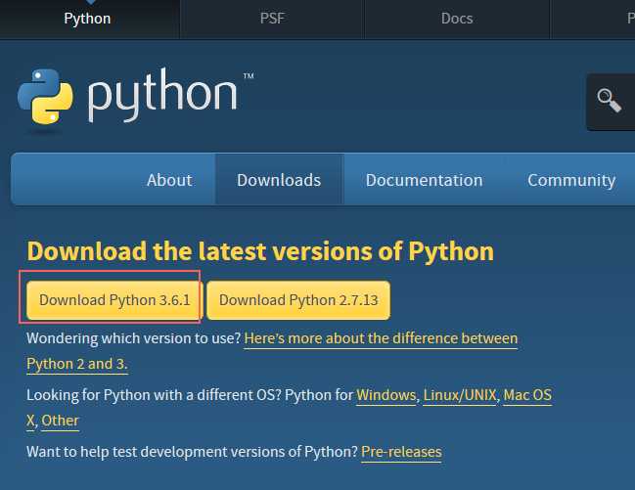Open the Mac OS X link
Screen dimensions: 635x490
tap(527, 395)
